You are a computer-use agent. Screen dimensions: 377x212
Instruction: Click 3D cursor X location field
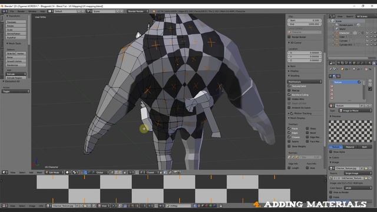pyautogui.click(x=305, y=52)
